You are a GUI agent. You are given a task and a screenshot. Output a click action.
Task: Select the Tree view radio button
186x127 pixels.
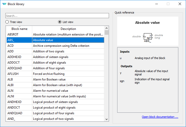click(7, 22)
